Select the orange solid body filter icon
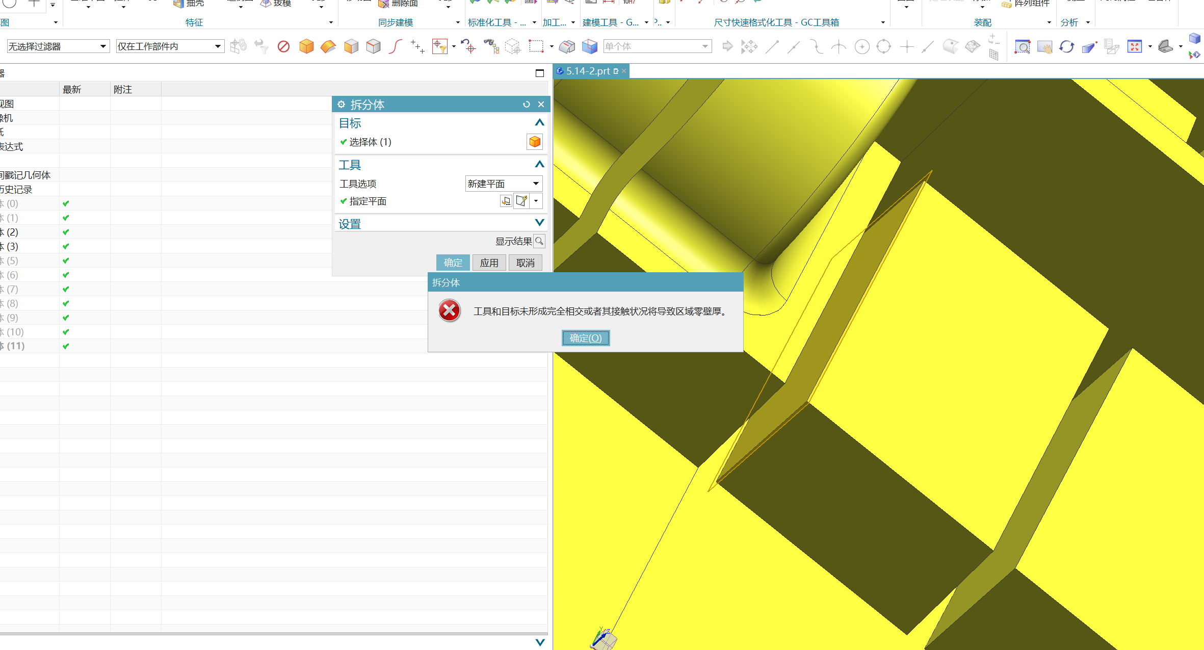This screenshot has height=650, width=1204. [306, 46]
